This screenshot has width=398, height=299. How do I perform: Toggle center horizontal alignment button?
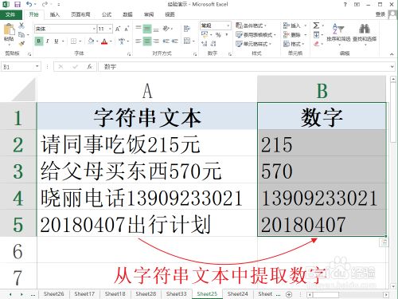tap(147, 41)
